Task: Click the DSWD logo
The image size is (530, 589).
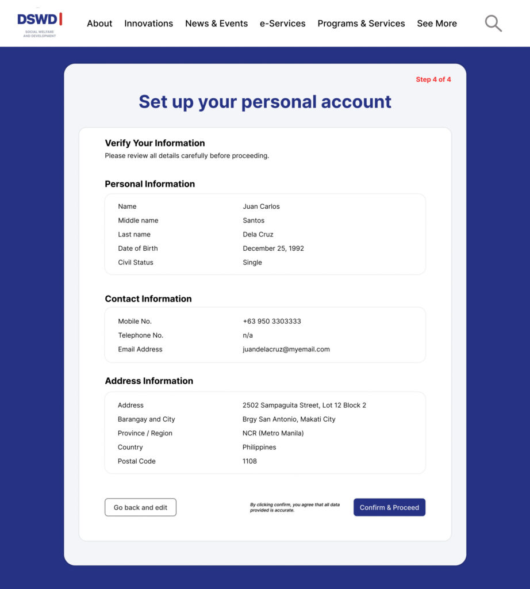Action: pyautogui.click(x=40, y=24)
